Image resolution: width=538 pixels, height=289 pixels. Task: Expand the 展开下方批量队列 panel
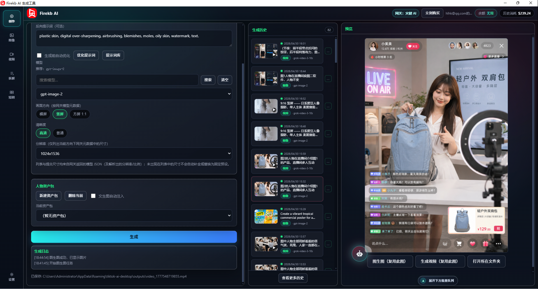(x=438, y=281)
